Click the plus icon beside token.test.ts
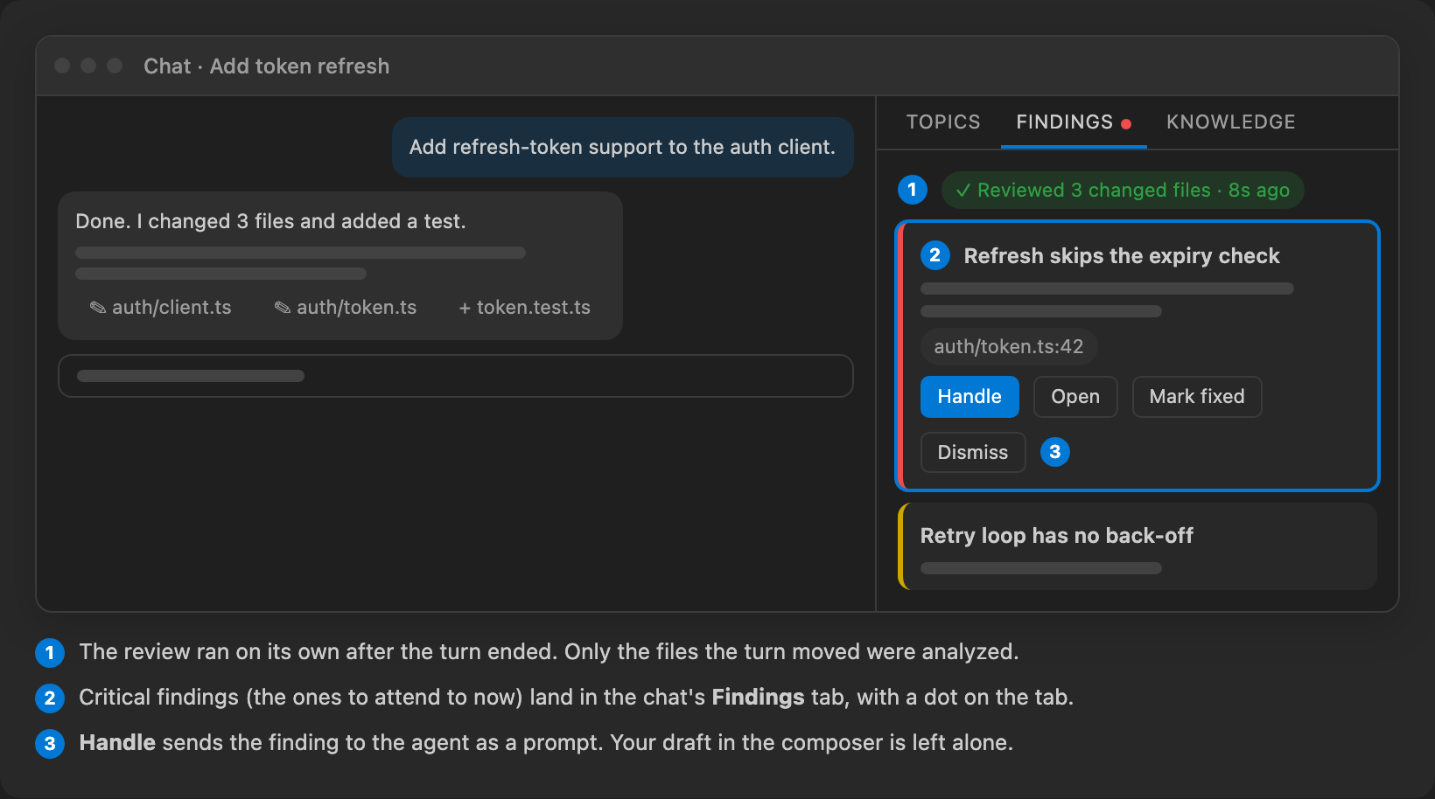The width and height of the screenshot is (1435, 799). [x=465, y=308]
